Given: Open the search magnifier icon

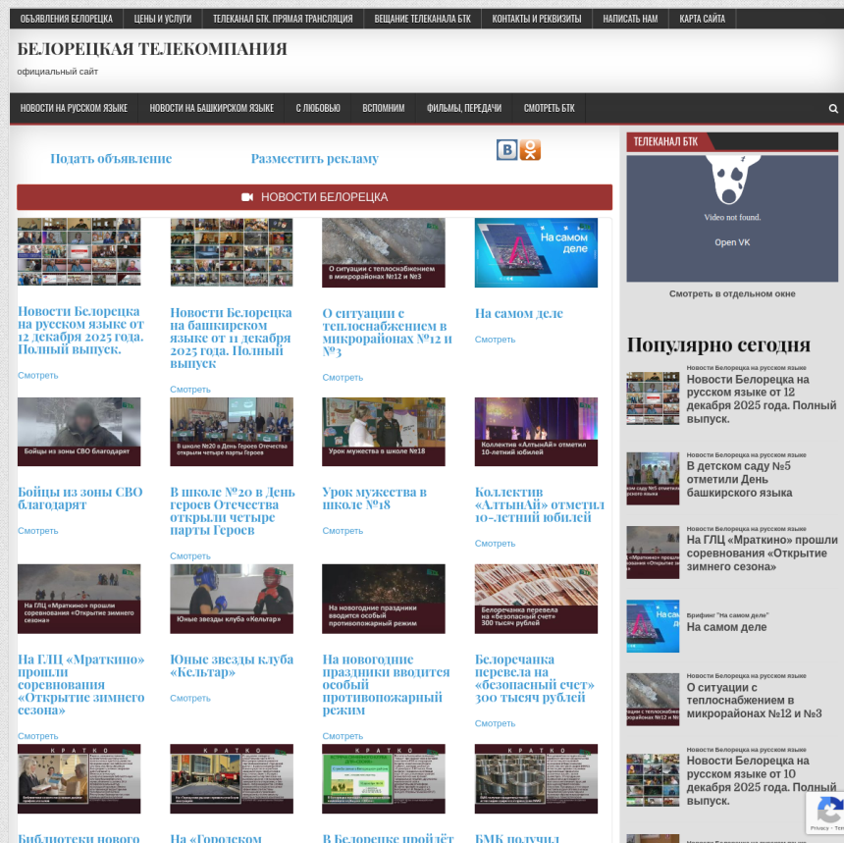Looking at the screenshot, I should tap(832, 109).
